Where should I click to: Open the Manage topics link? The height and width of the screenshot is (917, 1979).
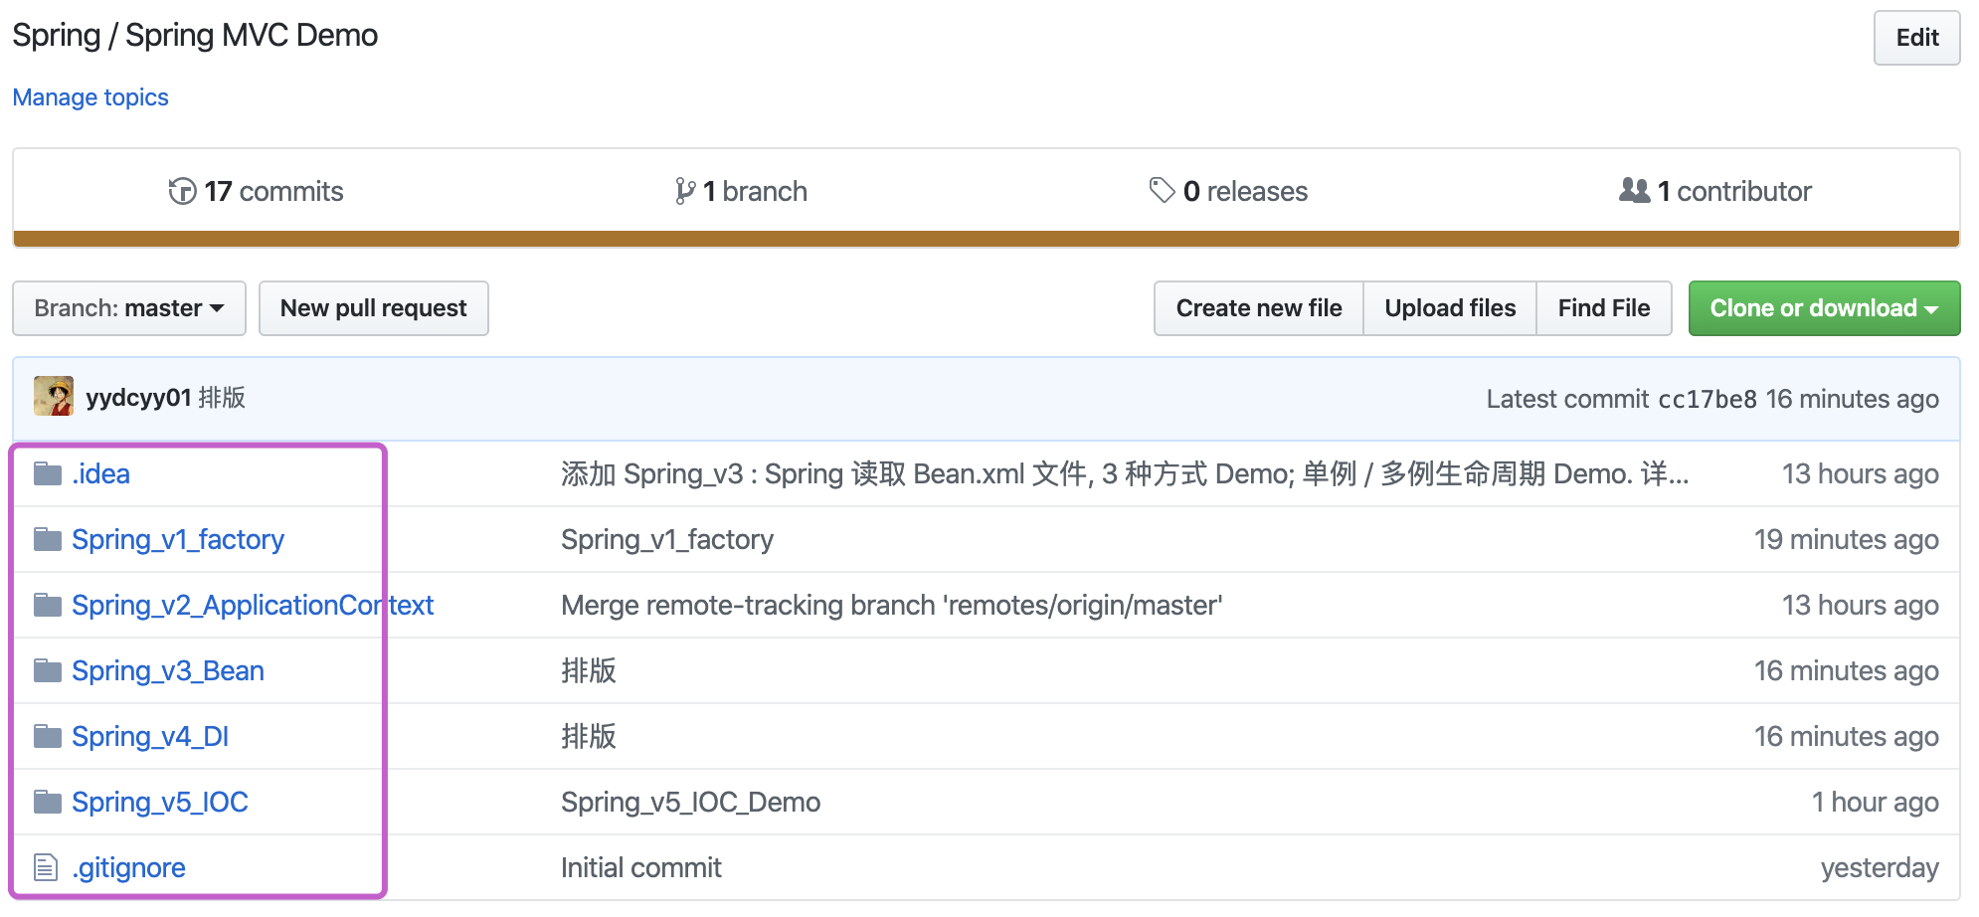coord(90,96)
